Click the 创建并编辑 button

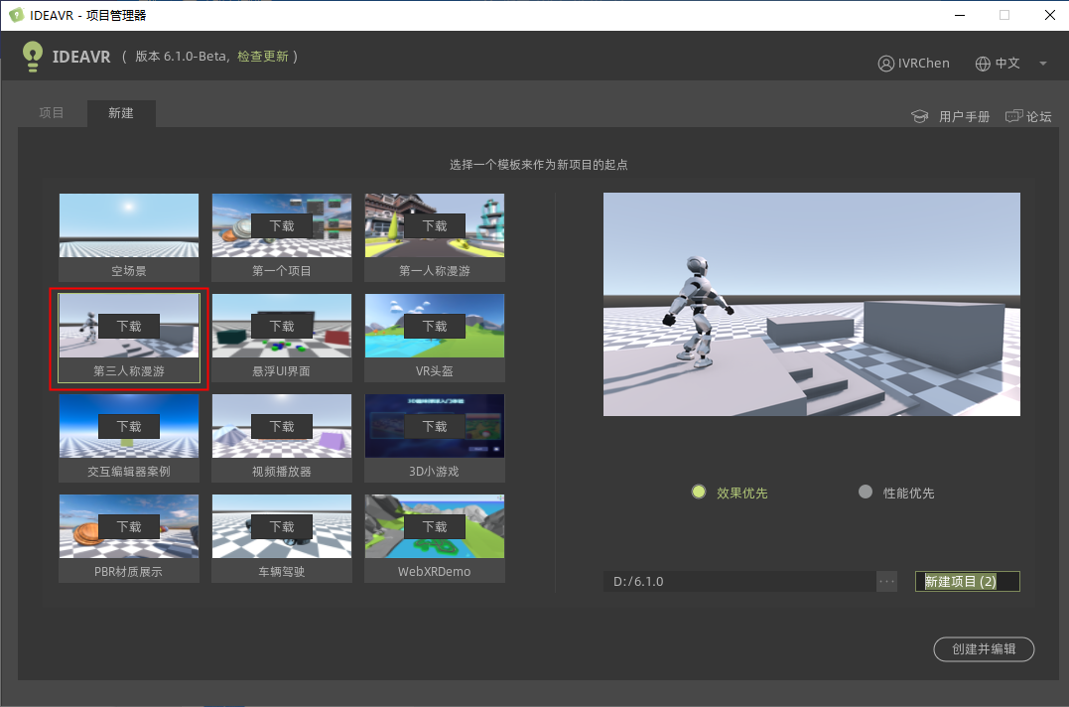(984, 649)
